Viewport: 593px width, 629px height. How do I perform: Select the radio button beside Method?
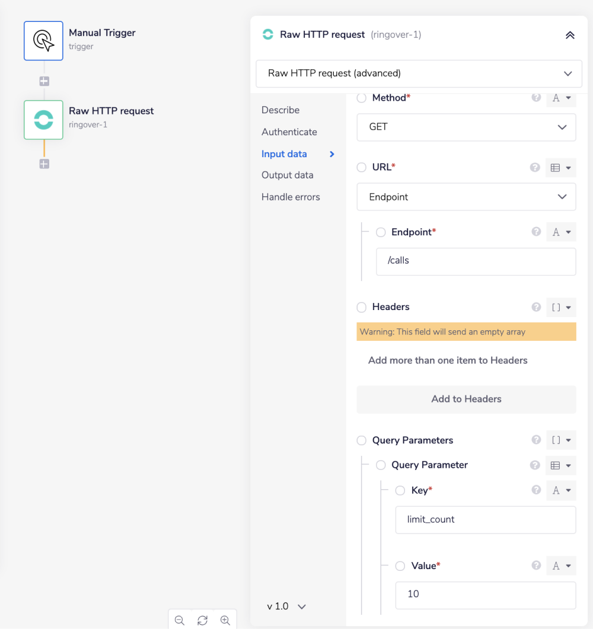362,98
